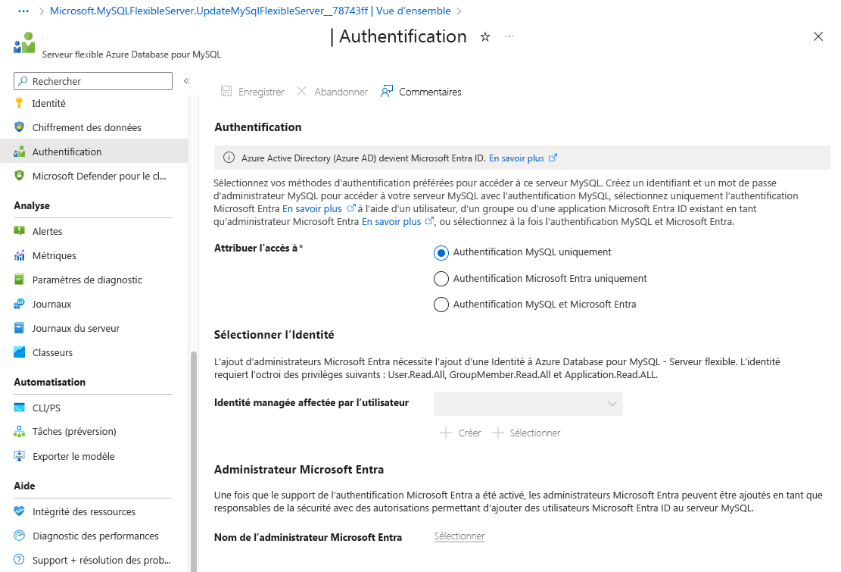Pin page with the favorite star icon
This screenshot has height=572, width=841.
(485, 36)
